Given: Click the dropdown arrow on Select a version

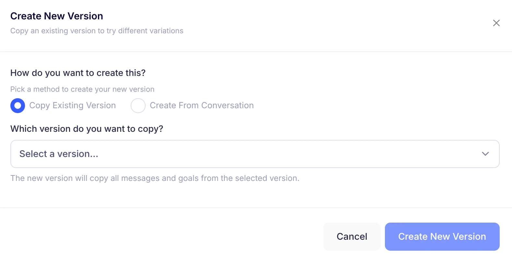Looking at the screenshot, I should click(x=485, y=154).
